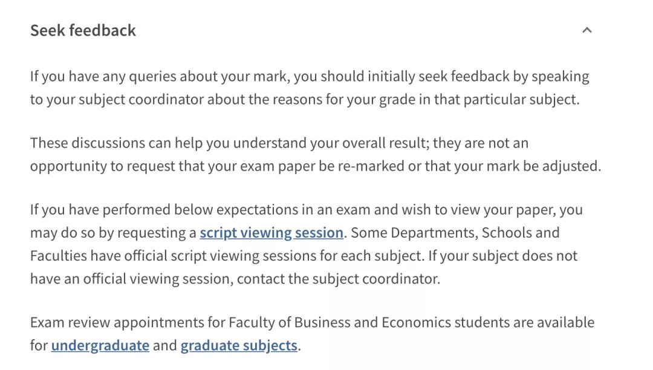Viewport: 653px width, 370px height.
Task: Click the phrase 'your mark be adjusted'
Action: (x=527, y=166)
